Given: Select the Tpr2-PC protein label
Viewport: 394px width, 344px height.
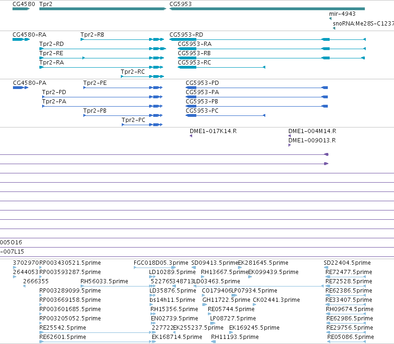Looking at the screenshot, I should pos(133,120).
